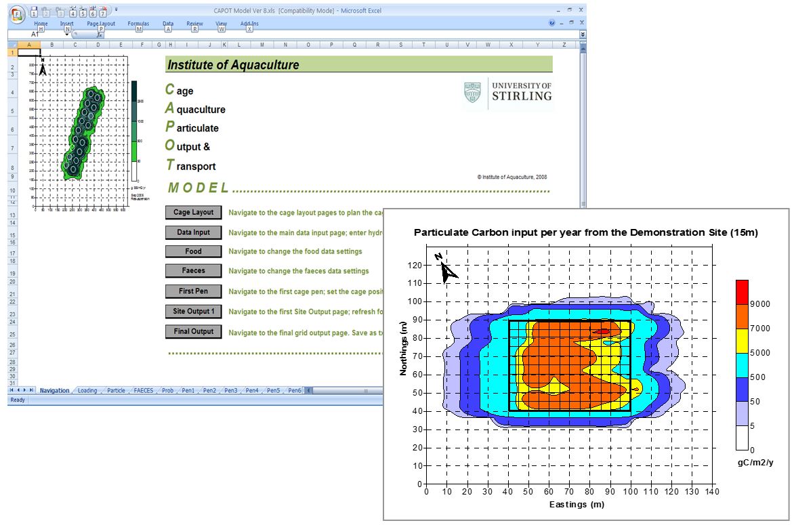The width and height of the screenshot is (794, 525).
Task: Open the Add-Ins ribbon tab
Action: click(249, 24)
